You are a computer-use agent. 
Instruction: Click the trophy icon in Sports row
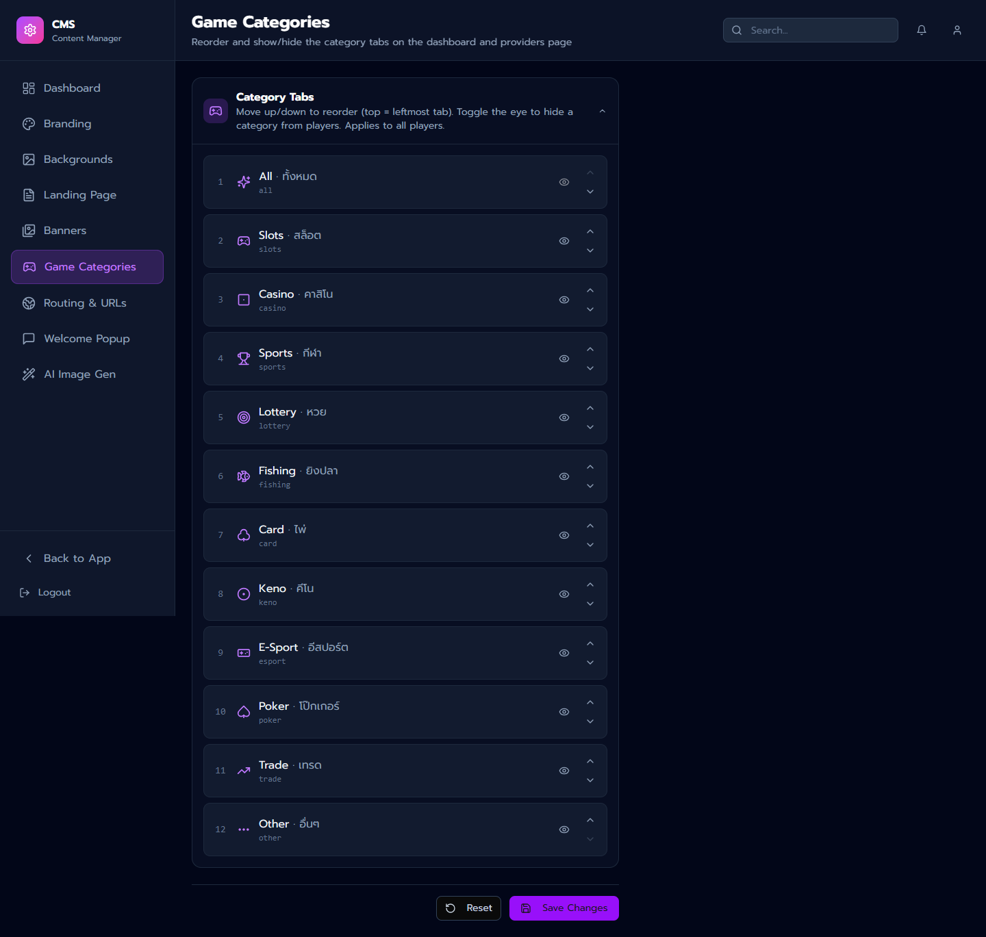click(244, 359)
